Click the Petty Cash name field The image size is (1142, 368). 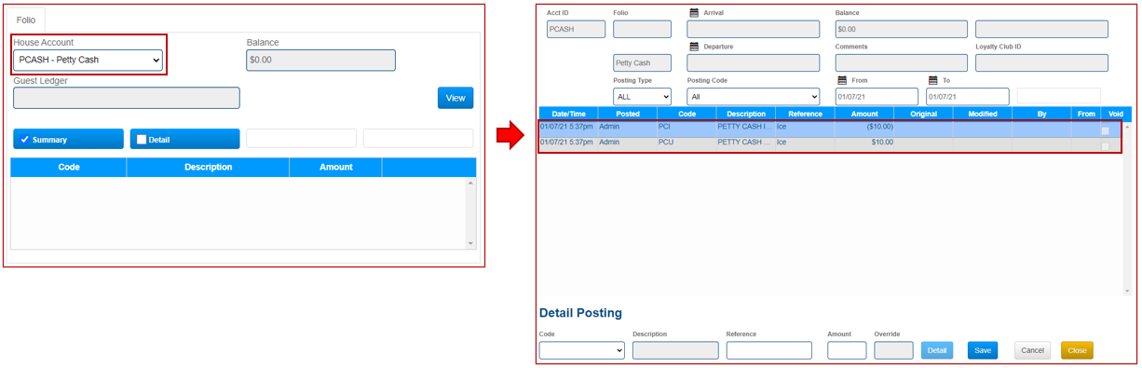click(642, 63)
